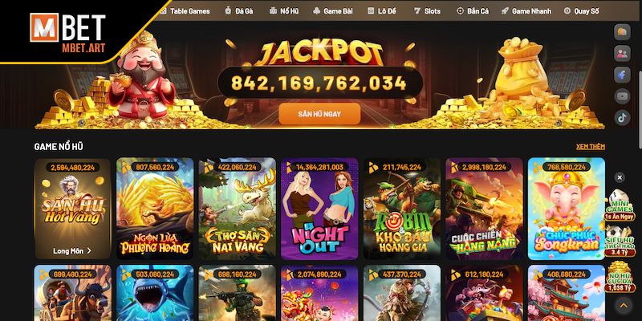The width and height of the screenshot is (642, 321).
Task: Click the community group icon in sidebar
Action: coord(622,54)
